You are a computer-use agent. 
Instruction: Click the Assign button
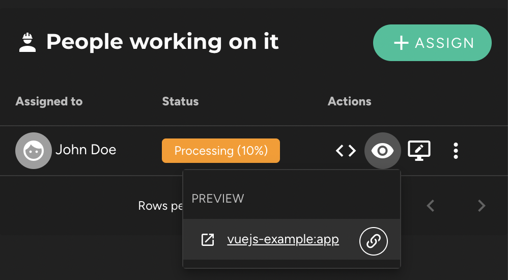pos(432,43)
